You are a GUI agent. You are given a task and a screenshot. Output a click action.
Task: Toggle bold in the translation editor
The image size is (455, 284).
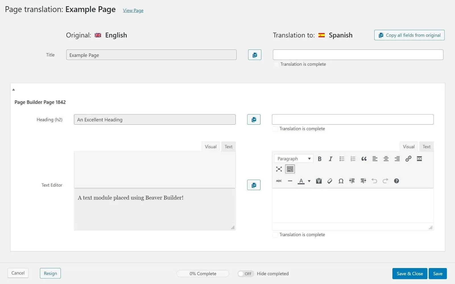[x=320, y=159]
